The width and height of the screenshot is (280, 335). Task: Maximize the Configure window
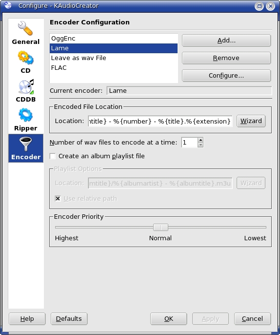tap(260, 6)
